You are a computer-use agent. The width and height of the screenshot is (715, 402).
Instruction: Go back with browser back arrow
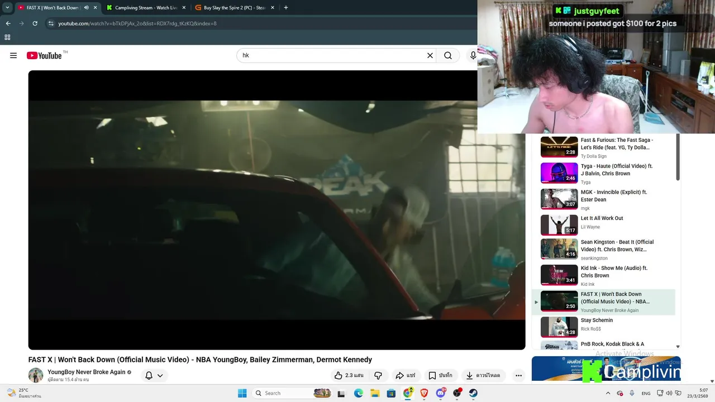[8, 23]
